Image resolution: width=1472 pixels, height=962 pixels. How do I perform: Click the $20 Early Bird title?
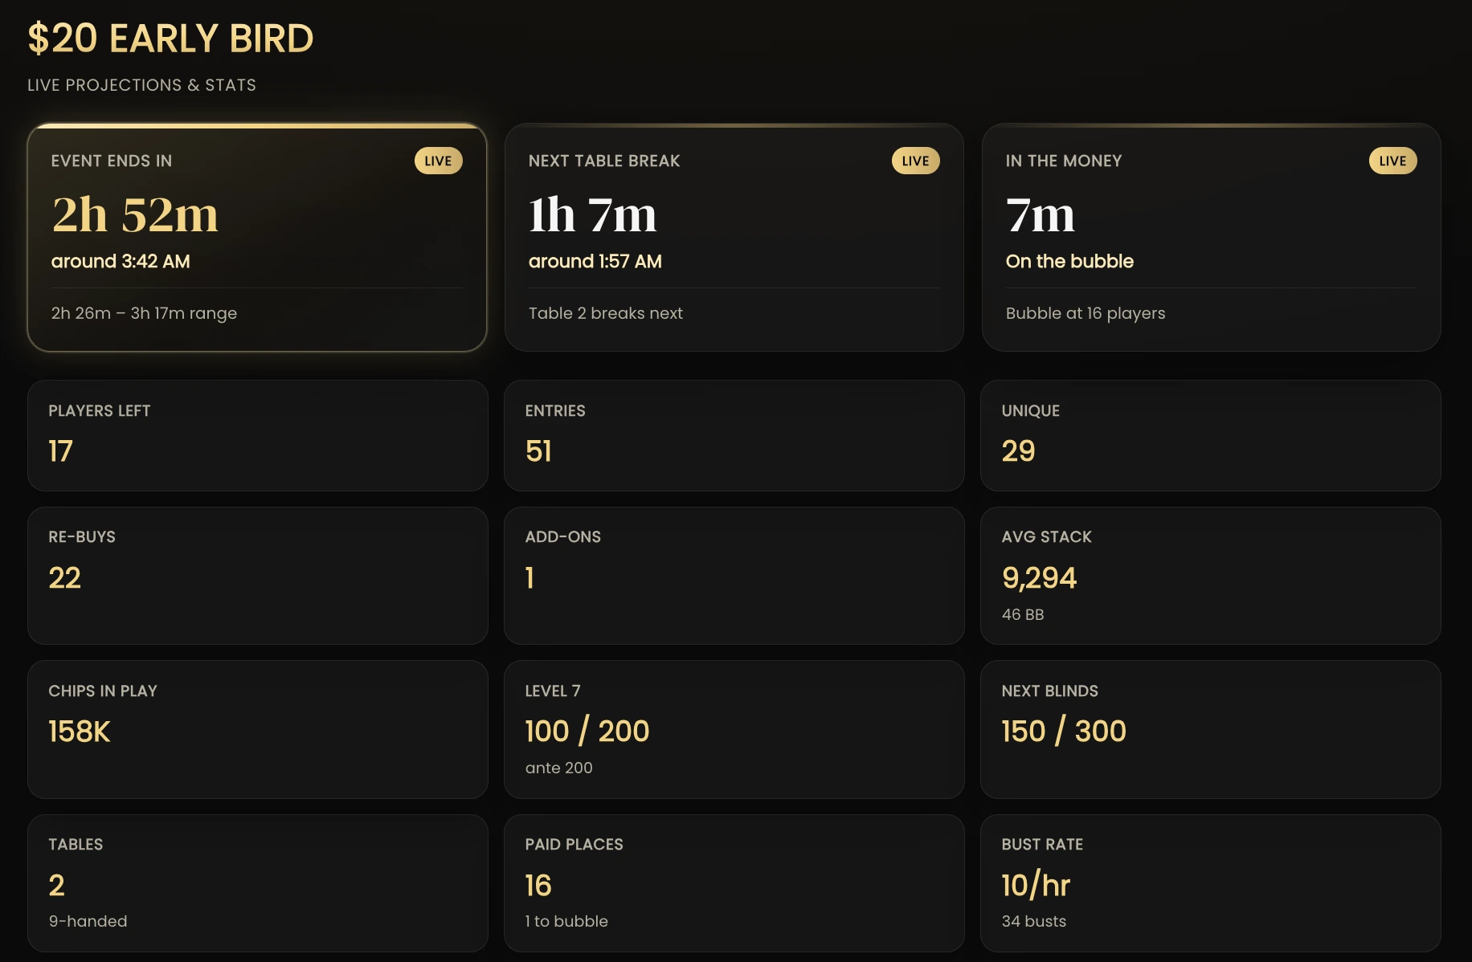[170, 39]
